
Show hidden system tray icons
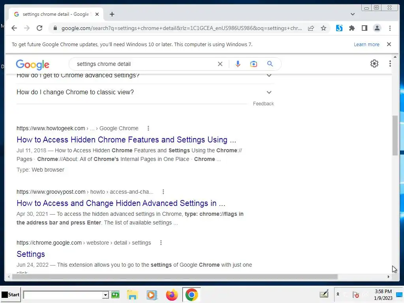(x=338, y=294)
